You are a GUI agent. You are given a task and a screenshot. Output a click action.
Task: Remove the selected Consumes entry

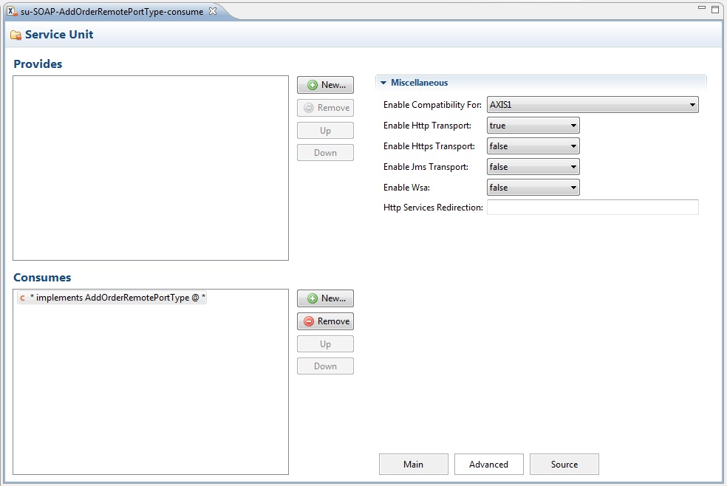[325, 321]
